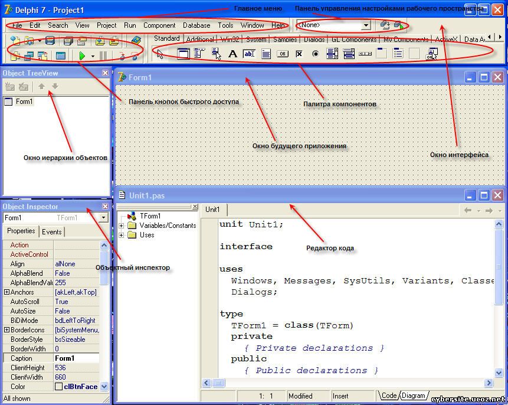Image resolution: width=508 pixels, height=405 pixels.
Task: Open the Component menu
Action: (159, 25)
